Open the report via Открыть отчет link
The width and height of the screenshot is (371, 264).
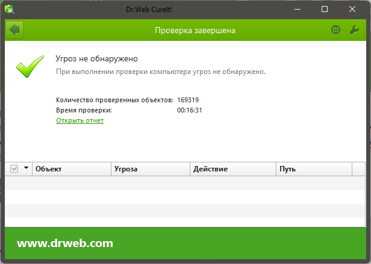(79, 120)
